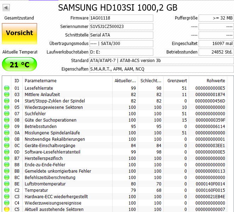Click status icon of Gemeldete unkorrigierbare Fehler
This screenshot has width=234, height=212.
coord(7,171)
